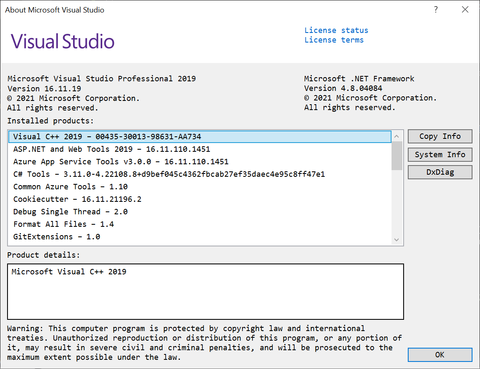Open the License status link
Screen dimensions: 480x369
(336, 30)
